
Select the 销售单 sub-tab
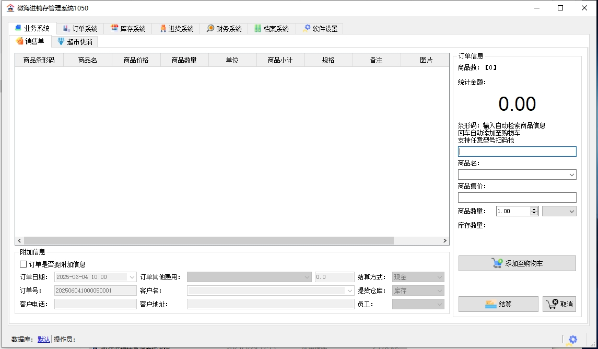coord(30,41)
